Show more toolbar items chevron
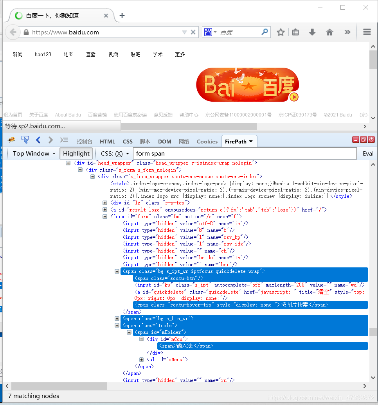This screenshot has height=405, width=378. [347, 32]
